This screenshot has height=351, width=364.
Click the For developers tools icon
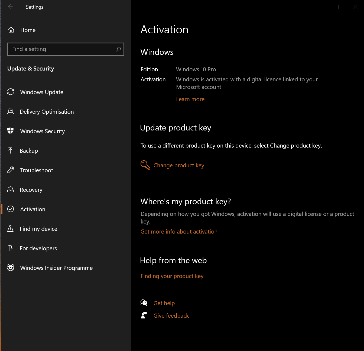pos(11,248)
